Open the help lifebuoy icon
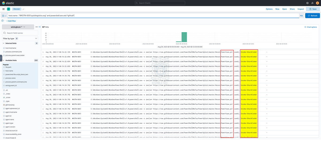 308,3
